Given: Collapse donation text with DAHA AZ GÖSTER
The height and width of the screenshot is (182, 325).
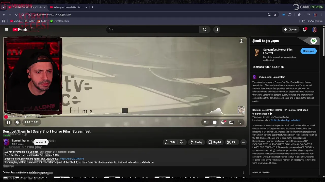Looking at the screenshot, I should click(261, 172).
